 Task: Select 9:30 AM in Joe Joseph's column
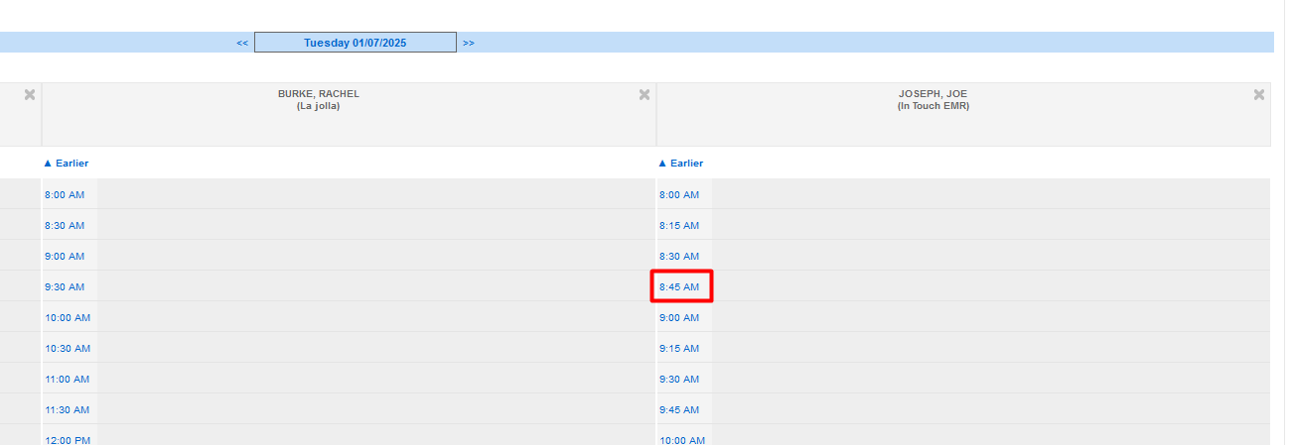point(679,380)
